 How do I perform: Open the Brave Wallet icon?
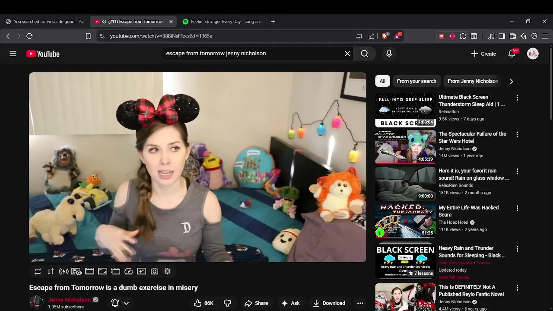(513, 36)
